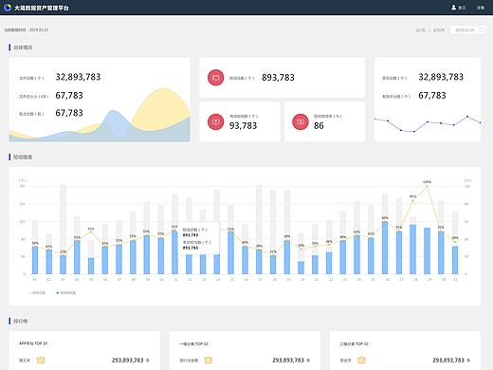Image resolution: width=493 pixels, height=370 pixels.
Task: Click 32,893,783 in the right overview card
Action: (441, 77)
